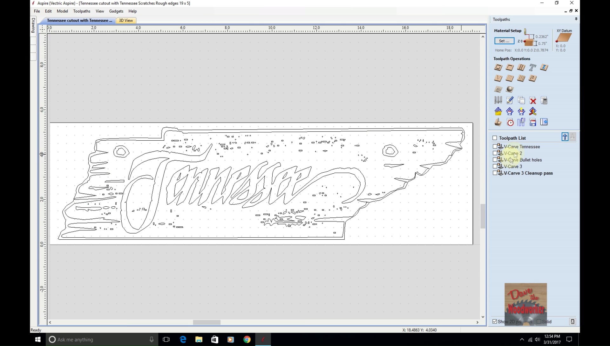610x346 pixels.
Task: Click the vertical scrollbar down arrow
Action: [483, 317]
